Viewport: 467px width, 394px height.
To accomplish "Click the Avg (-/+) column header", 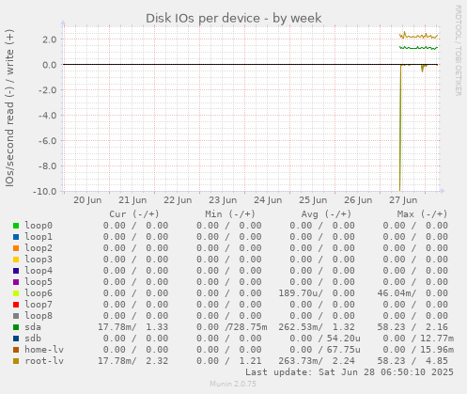I will pos(326,214).
